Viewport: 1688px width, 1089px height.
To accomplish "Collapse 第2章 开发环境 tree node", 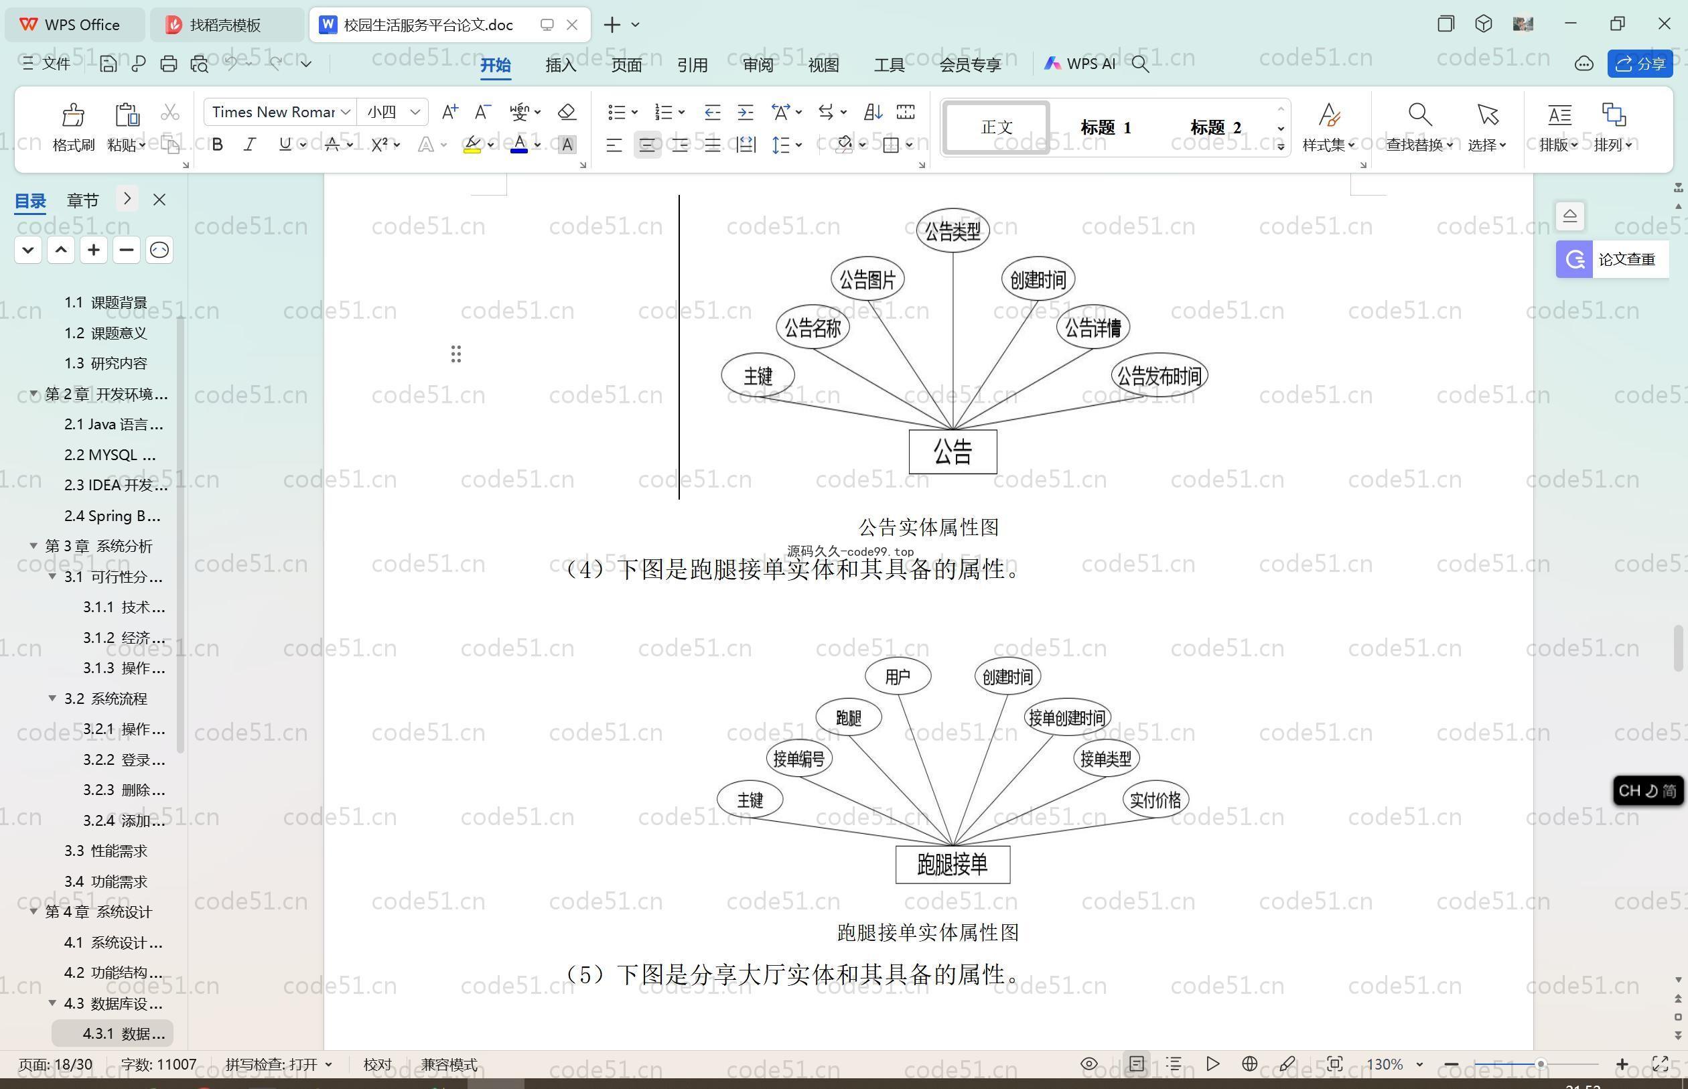I will (x=33, y=393).
